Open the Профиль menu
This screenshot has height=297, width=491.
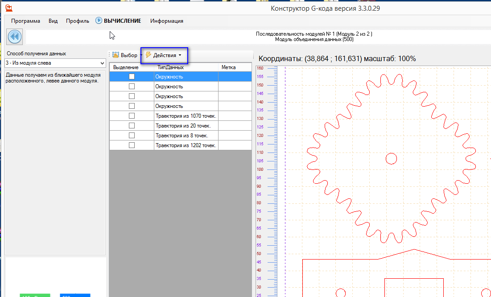(78, 21)
